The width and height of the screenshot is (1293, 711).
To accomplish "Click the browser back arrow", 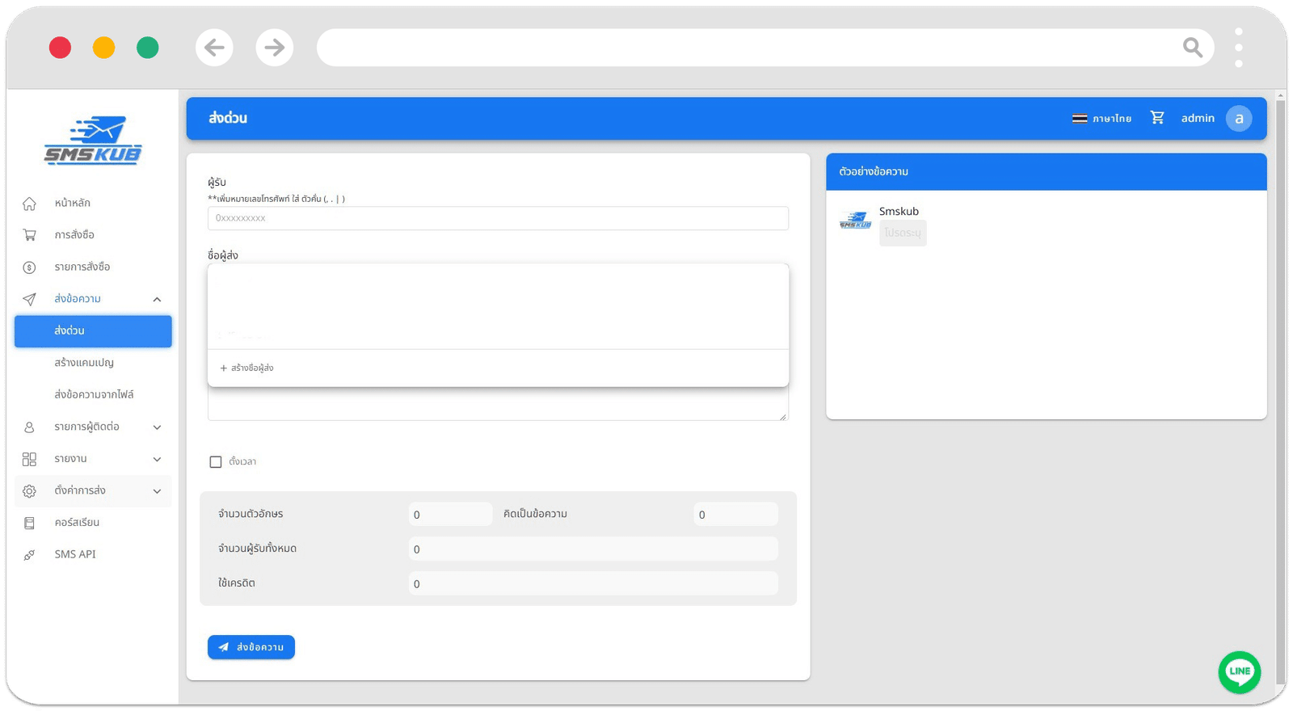I will point(214,48).
